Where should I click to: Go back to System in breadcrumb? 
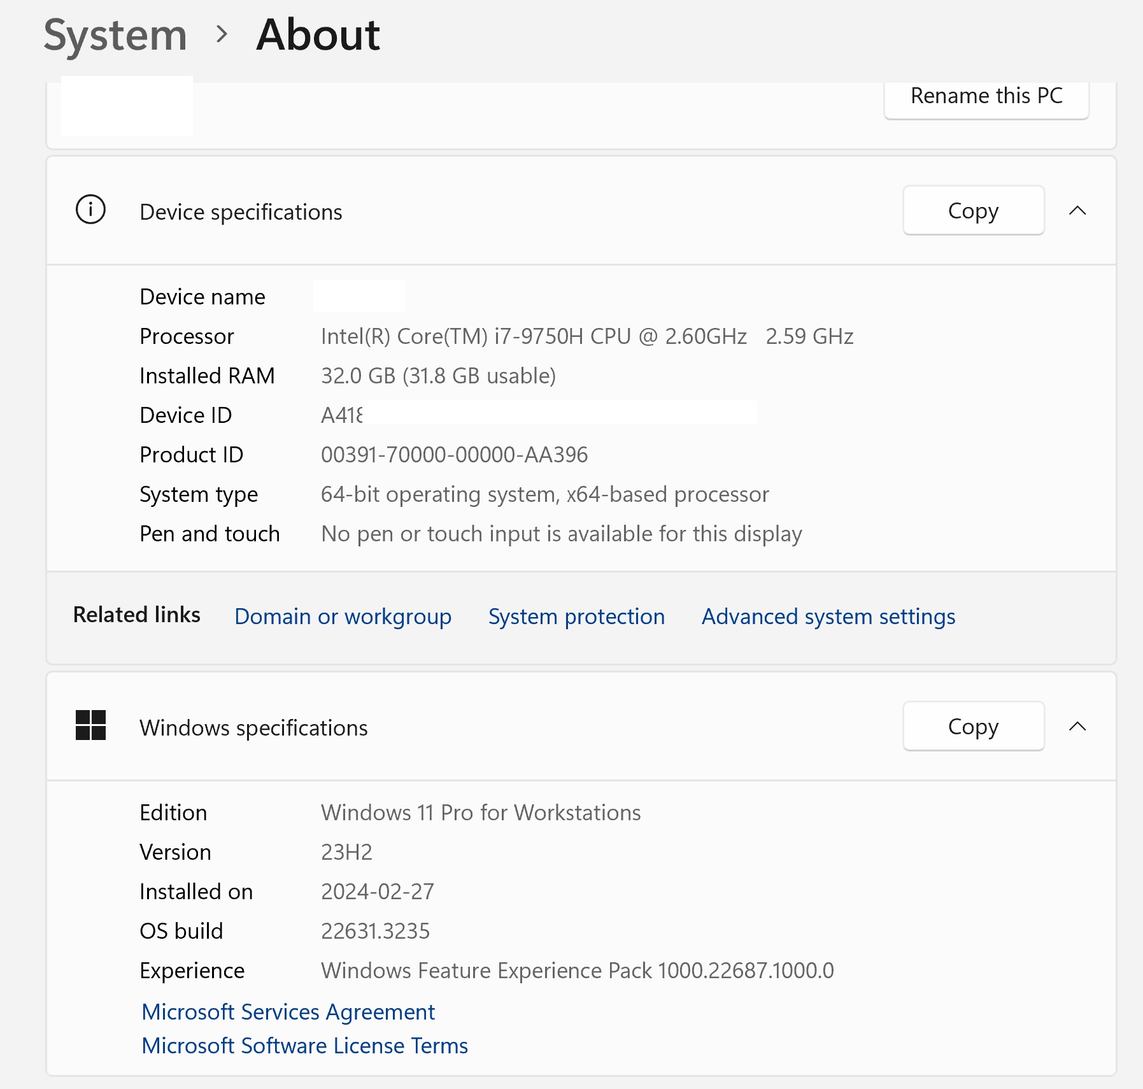pos(115,35)
